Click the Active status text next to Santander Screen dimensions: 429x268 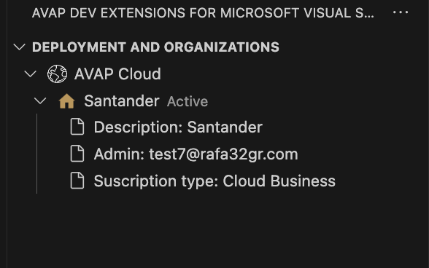click(x=188, y=102)
